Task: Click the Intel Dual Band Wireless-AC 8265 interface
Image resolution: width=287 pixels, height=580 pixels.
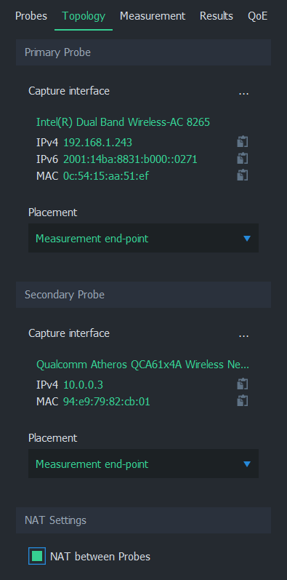Action: coord(123,122)
